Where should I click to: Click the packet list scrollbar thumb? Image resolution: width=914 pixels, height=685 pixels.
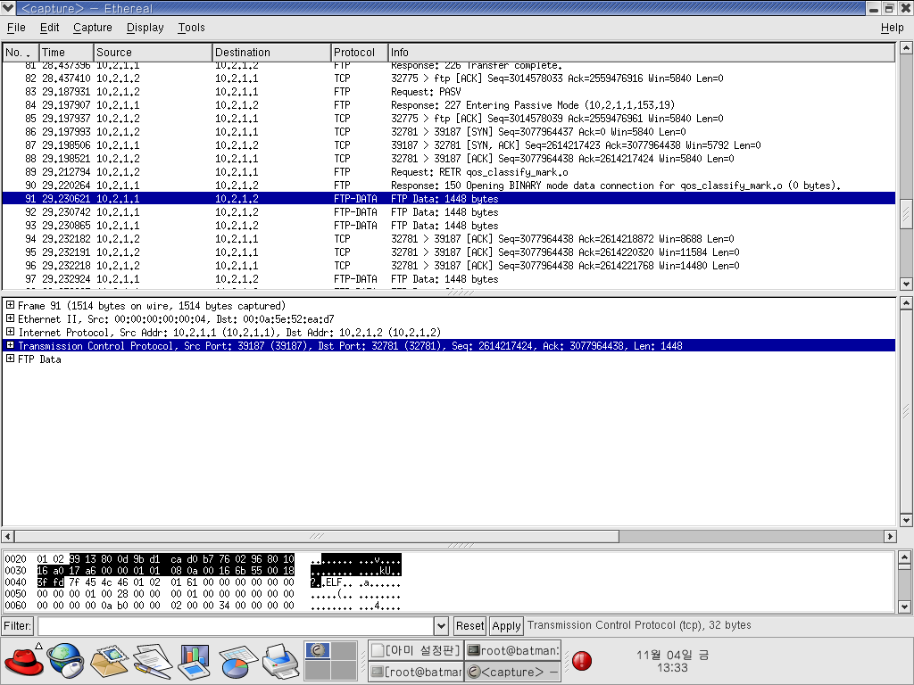coord(906,216)
